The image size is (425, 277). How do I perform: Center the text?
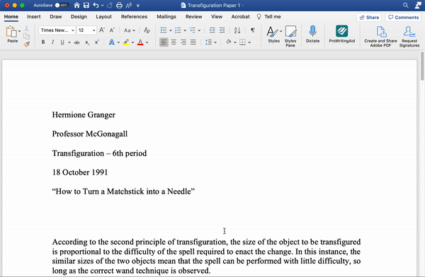(174, 42)
